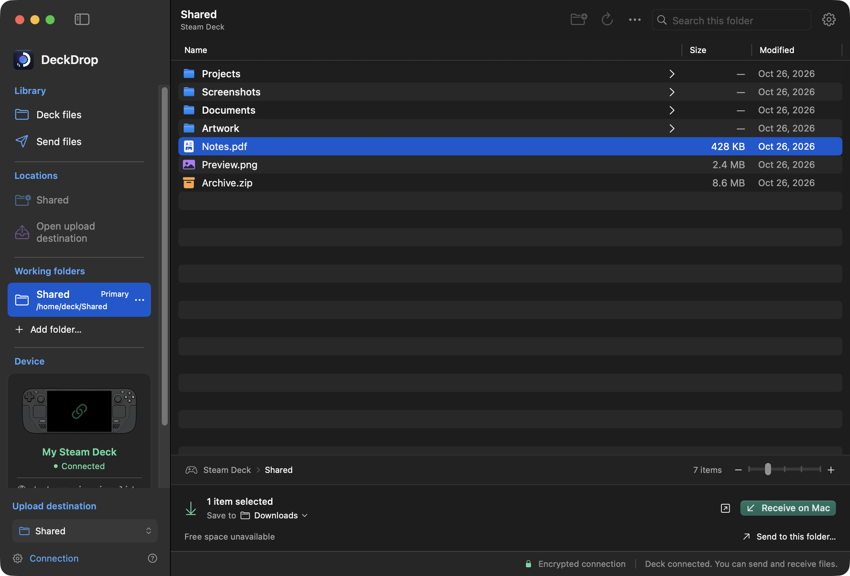Click the new folder toolbar icon
The height and width of the screenshot is (576, 850).
pyautogui.click(x=579, y=19)
